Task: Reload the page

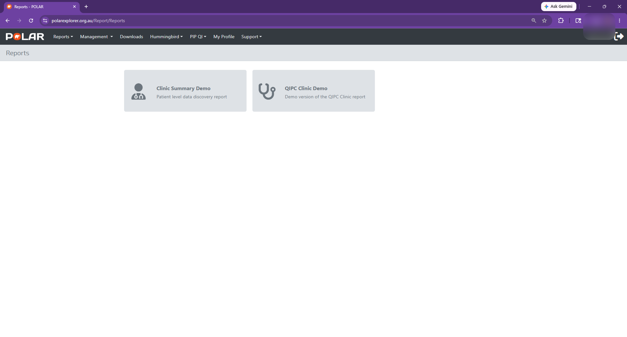Action: coord(31,21)
